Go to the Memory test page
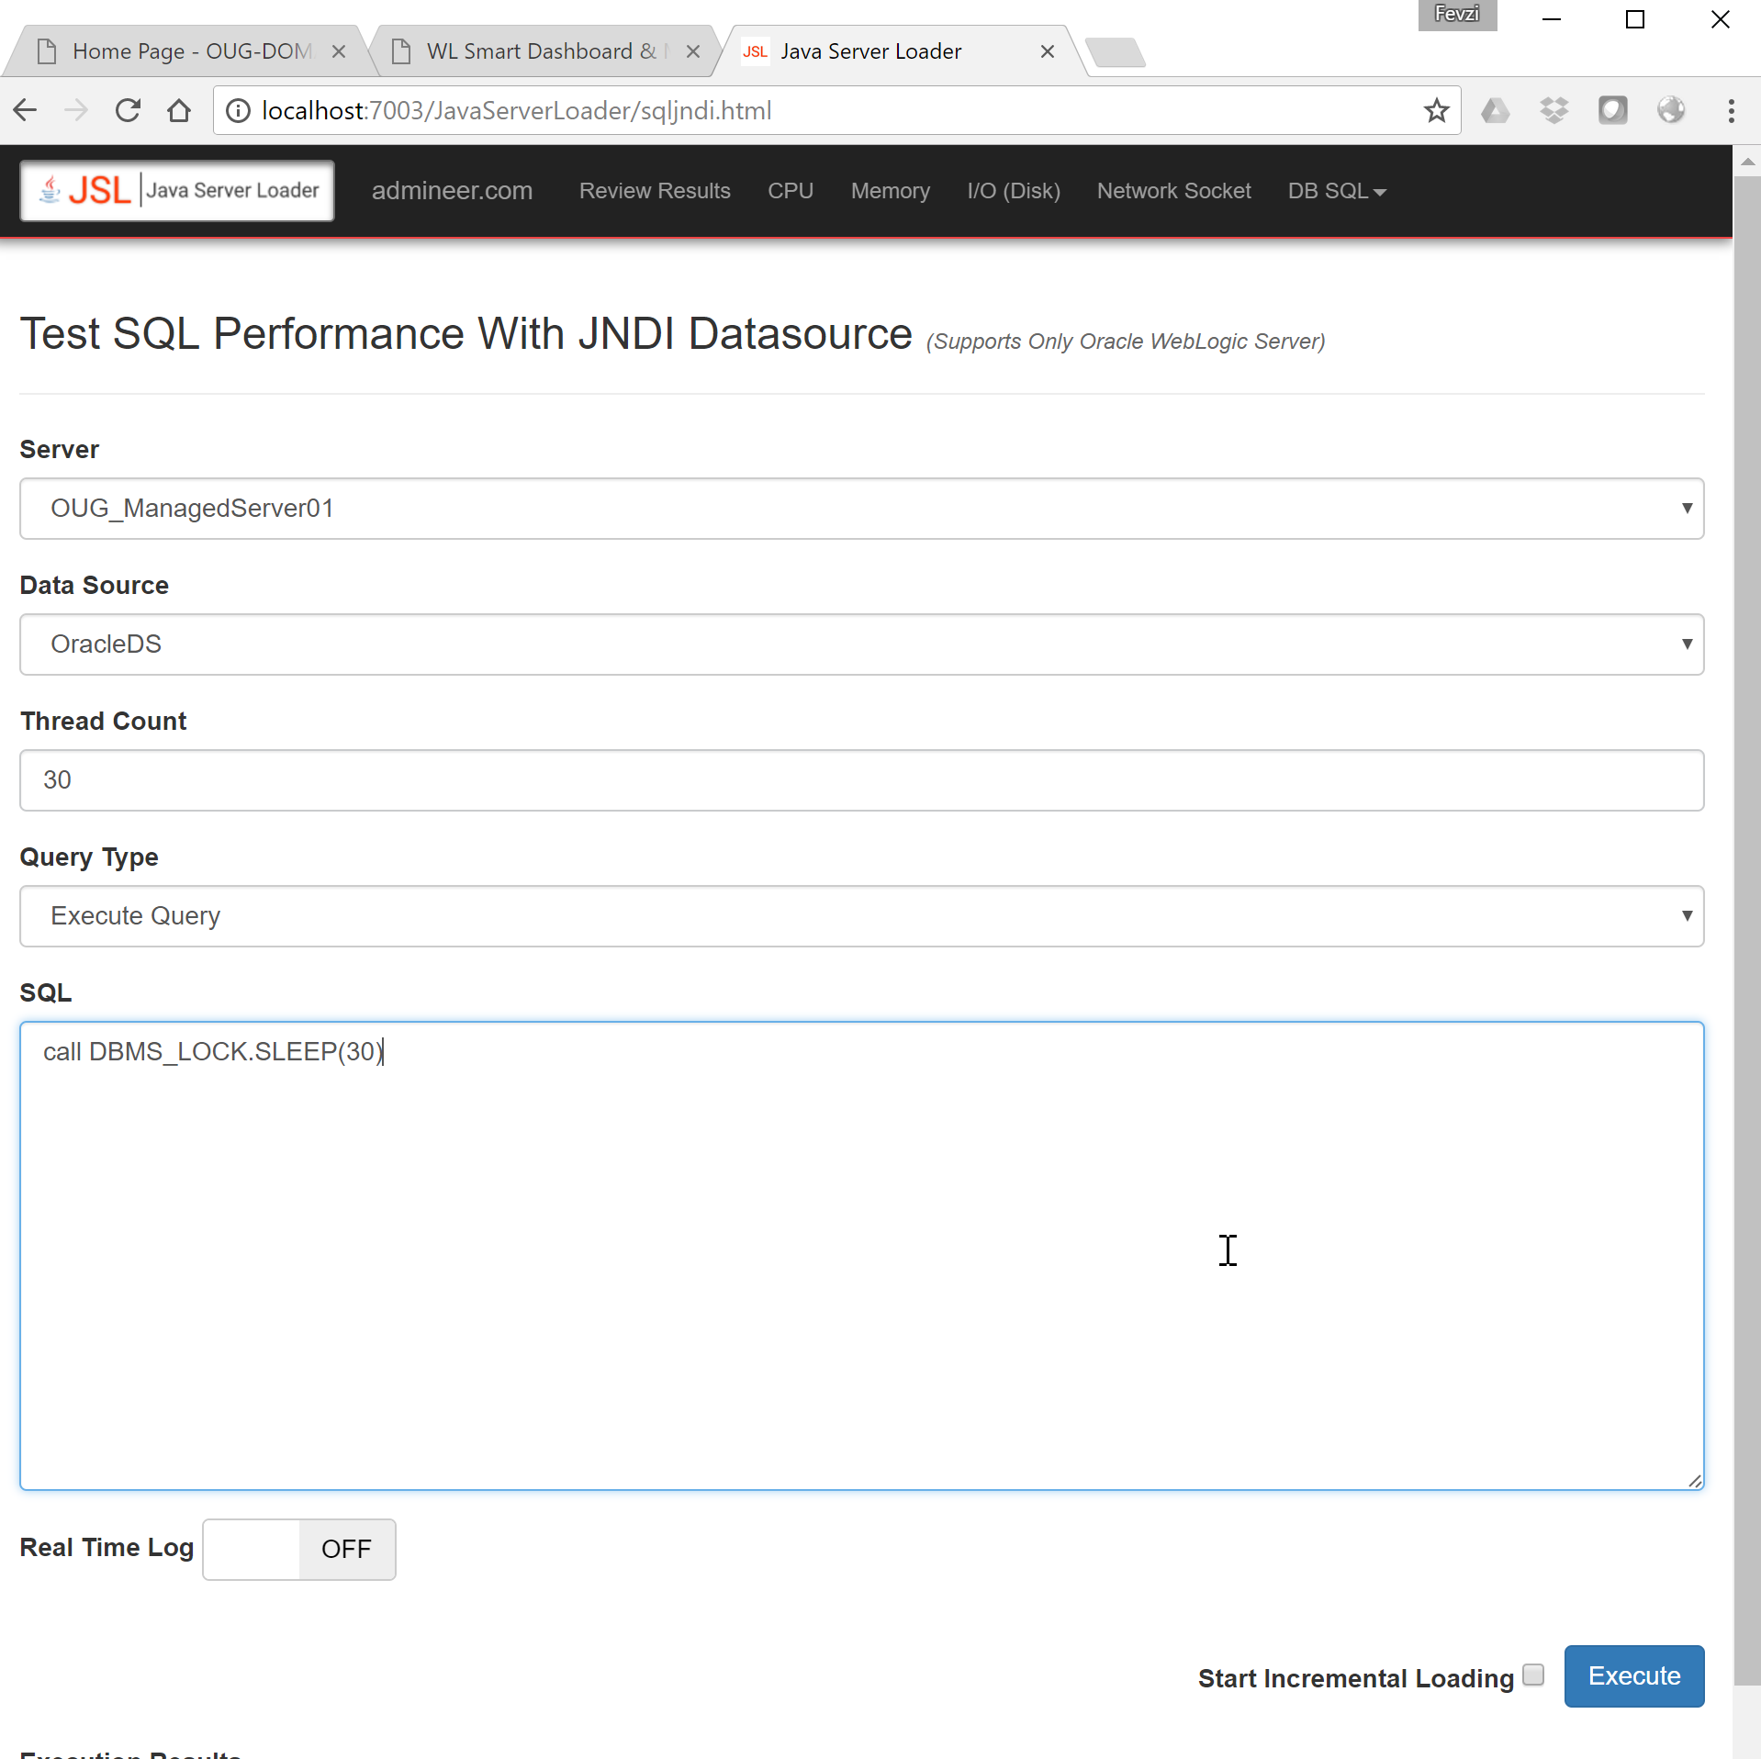Image resolution: width=1761 pixels, height=1759 pixels. click(x=891, y=190)
